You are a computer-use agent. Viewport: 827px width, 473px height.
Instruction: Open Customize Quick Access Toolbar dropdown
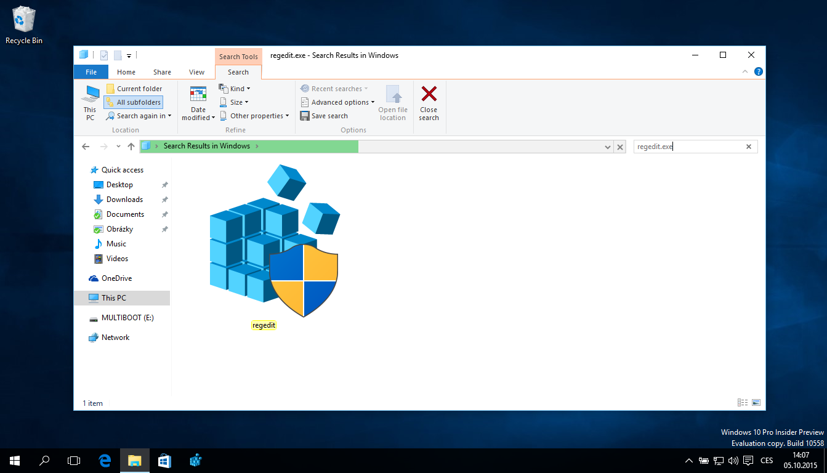(129, 56)
